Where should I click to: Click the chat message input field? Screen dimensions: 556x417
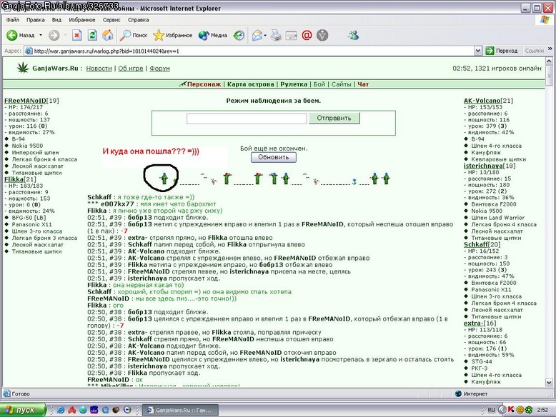click(x=247, y=119)
